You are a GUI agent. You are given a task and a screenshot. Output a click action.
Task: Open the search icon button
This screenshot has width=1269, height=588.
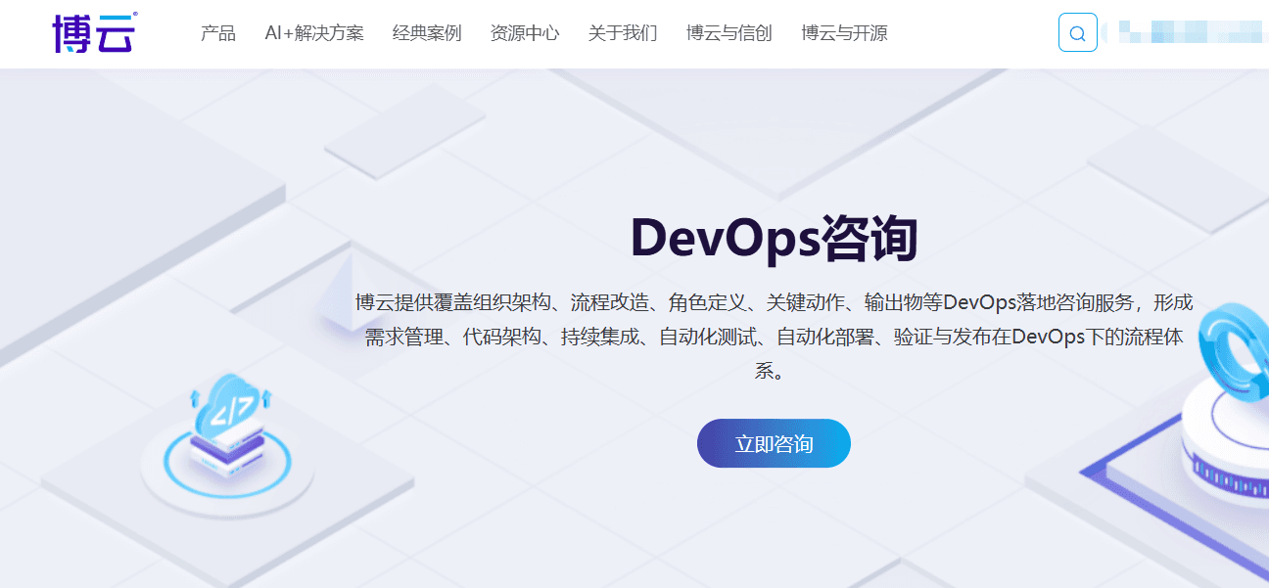click(x=1077, y=32)
